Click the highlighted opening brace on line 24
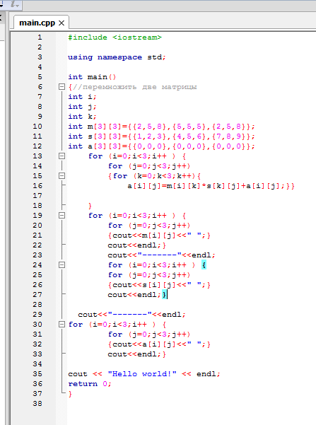 pyautogui.click(x=204, y=265)
